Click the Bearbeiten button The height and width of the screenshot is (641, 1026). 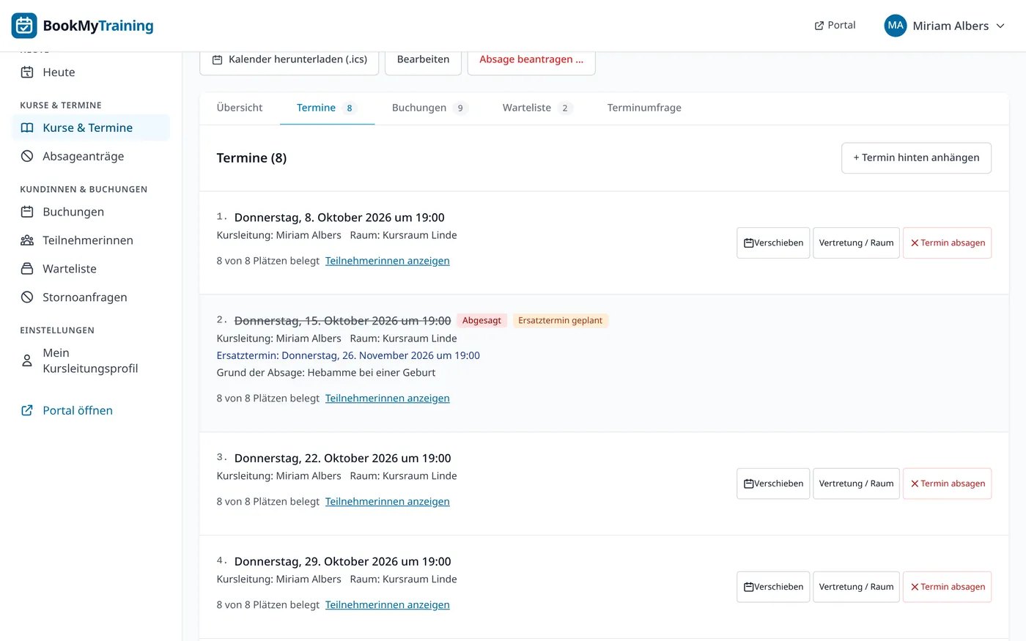[423, 59]
